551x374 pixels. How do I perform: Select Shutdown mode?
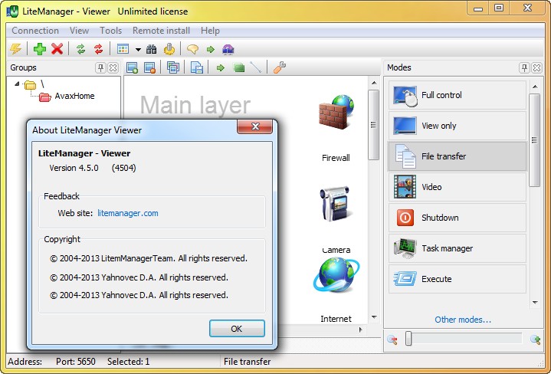458,218
